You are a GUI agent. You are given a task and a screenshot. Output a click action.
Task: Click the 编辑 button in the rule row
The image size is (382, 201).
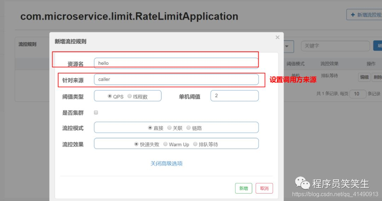pyautogui.click(x=364, y=77)
